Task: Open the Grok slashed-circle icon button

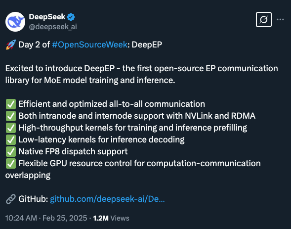Action: [x=264, y=19]
